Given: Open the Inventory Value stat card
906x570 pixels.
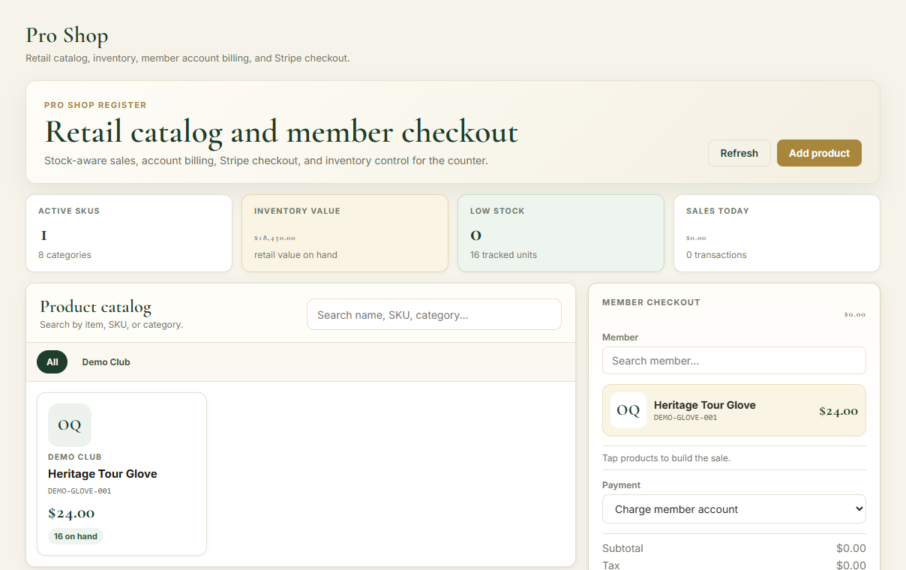Looking at the screenshot, I should coord(345,233).
